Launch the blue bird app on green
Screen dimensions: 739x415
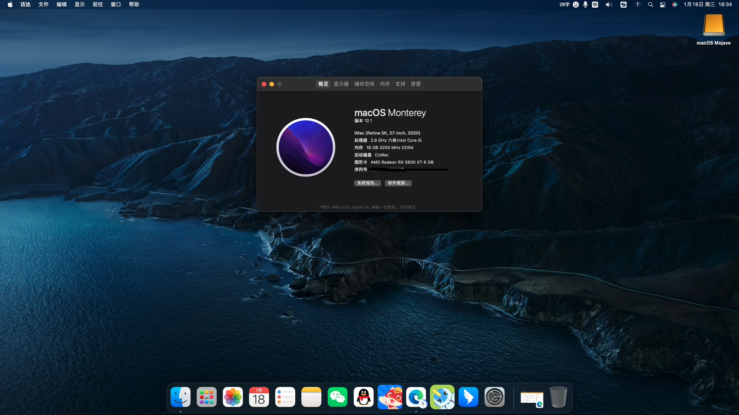click(442, 397)
